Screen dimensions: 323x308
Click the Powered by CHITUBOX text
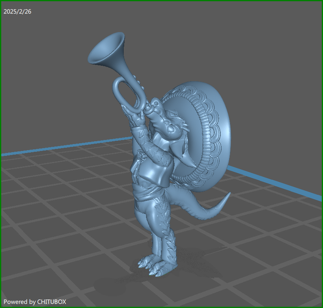35,302
